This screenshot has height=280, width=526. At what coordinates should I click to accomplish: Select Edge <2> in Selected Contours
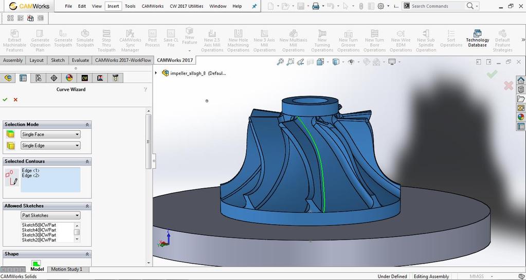pyautogui.click(x=30, y=175)
